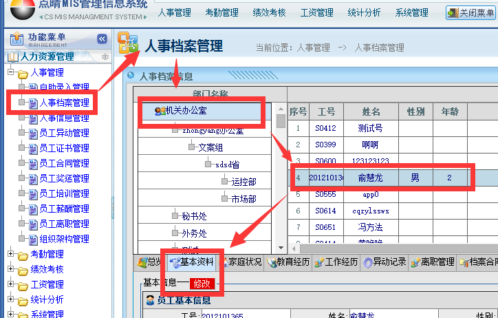
Task: Collapse sidebar with double-arrow icon
Action: [102, 39]
